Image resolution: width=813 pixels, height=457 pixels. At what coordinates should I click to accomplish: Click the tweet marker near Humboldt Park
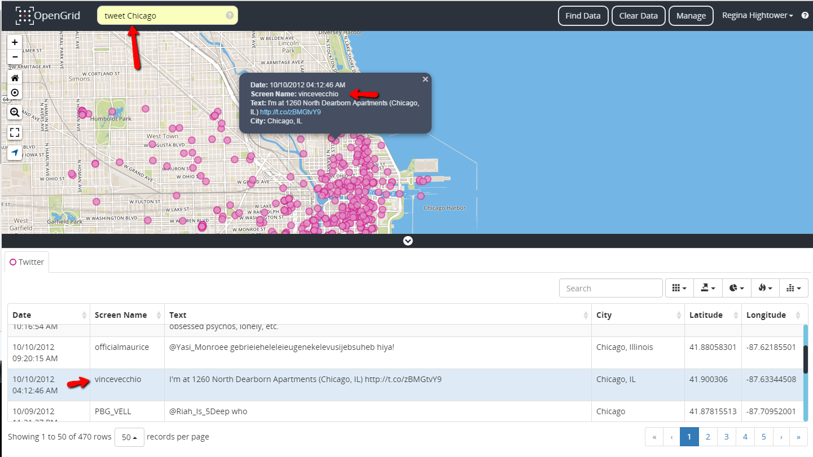pos(112,112)
